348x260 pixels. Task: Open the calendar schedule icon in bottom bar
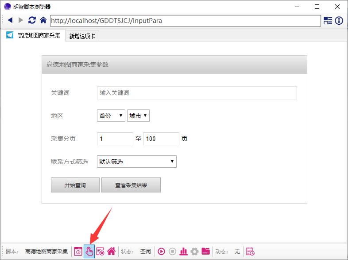(250, 252)
